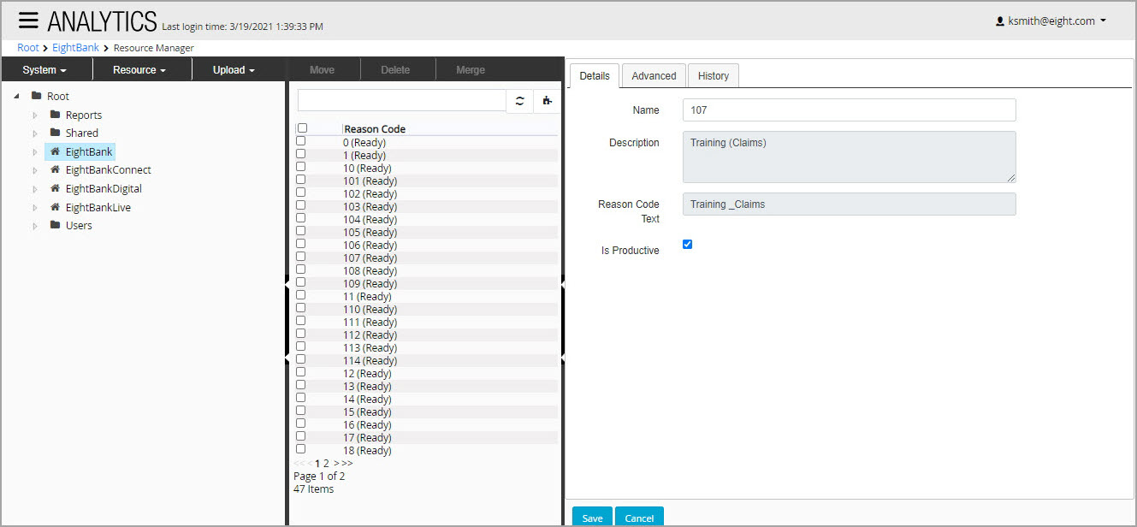1137x527 pixels.
Task: Go to page 2 of list
Action: tap(326, 463)
